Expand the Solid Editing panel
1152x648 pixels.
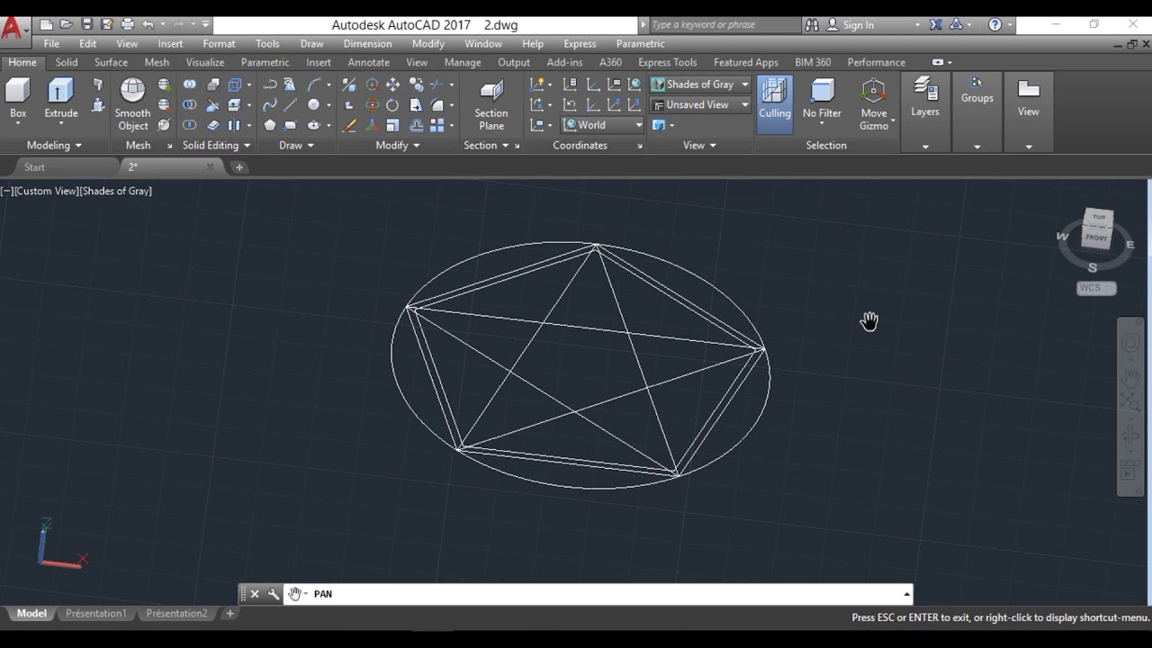tap(217, 145)
